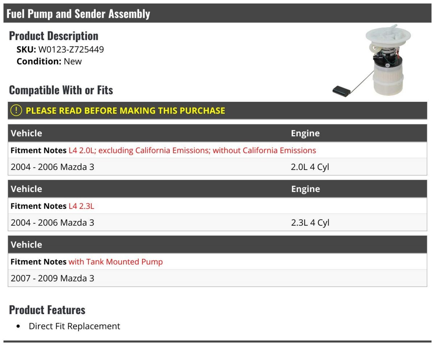Click the Compatible With or Fits heading
435x346 pixels.
click(61, 90)
